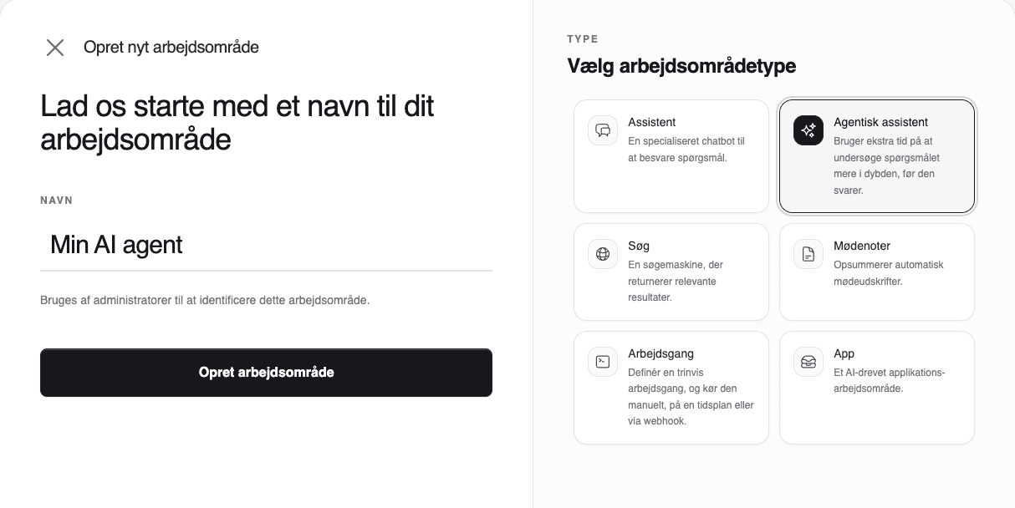Click the Agentisk assistent card title text
1015x508 pixels.
(x=880, y=122)
